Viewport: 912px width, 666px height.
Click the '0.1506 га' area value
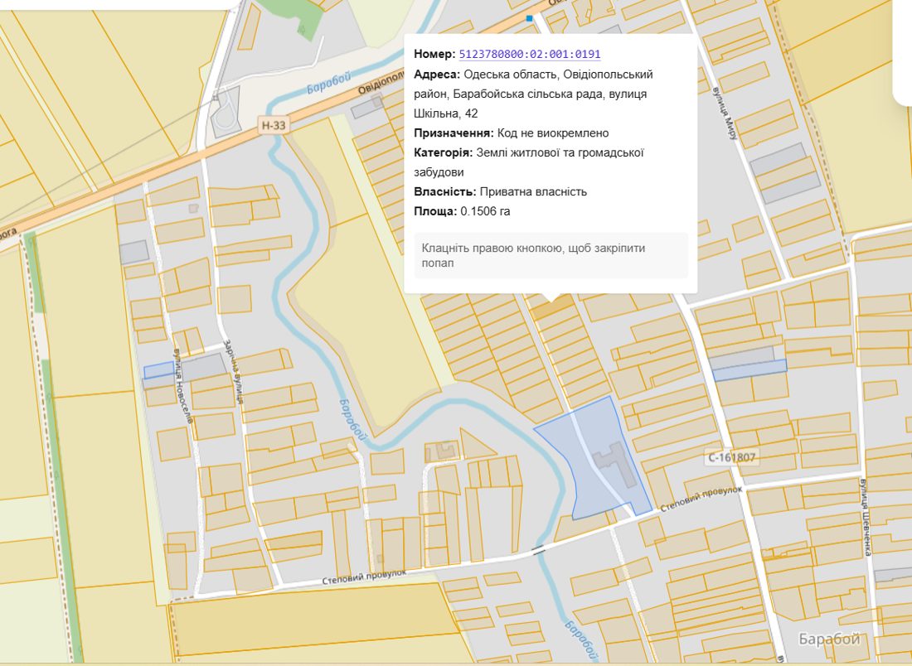tap(485, 211)
